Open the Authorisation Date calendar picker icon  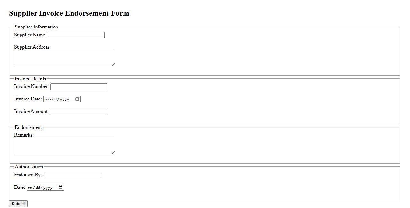pyautogui.click(x=60, y=188)
